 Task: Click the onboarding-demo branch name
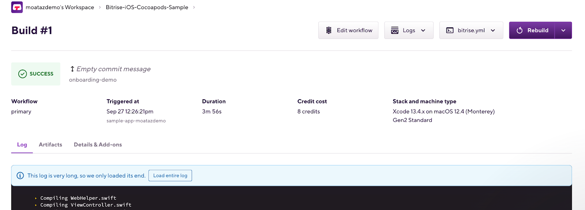(x=93, y=80)
